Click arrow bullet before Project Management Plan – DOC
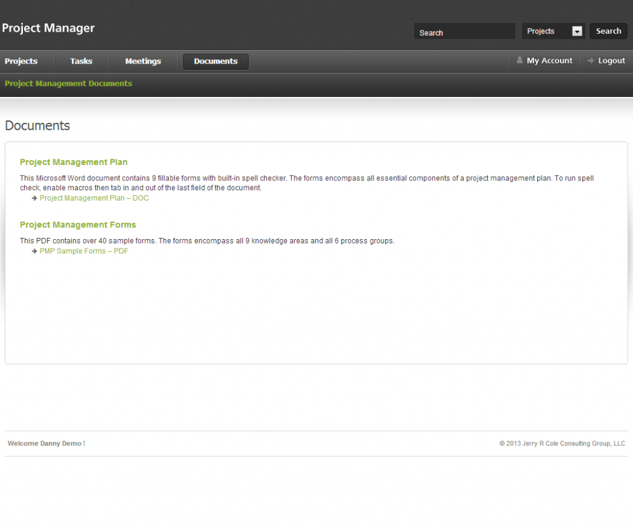 (35, 198)
